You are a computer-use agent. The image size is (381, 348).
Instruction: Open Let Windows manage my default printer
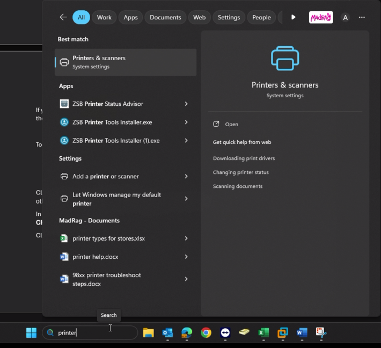pos(126,199)
